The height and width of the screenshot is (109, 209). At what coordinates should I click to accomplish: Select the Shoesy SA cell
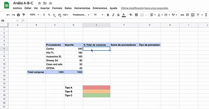[x=55, y=60]
